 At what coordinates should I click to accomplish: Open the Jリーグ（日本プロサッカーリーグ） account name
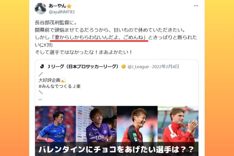[x=83, y=67]
